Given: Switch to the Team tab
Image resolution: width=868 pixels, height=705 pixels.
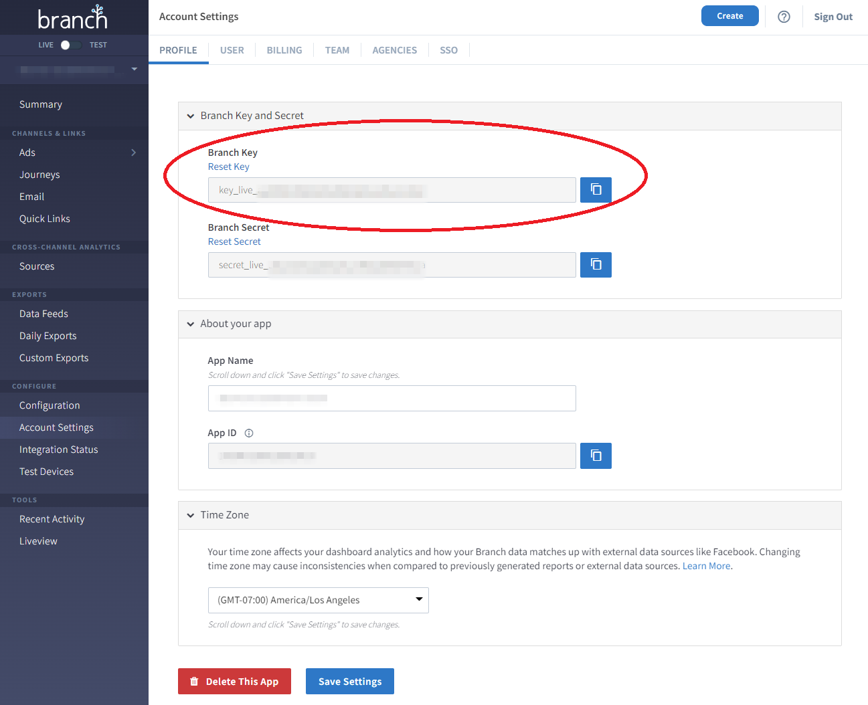Looking at the screenshot, I should [337, 50].
